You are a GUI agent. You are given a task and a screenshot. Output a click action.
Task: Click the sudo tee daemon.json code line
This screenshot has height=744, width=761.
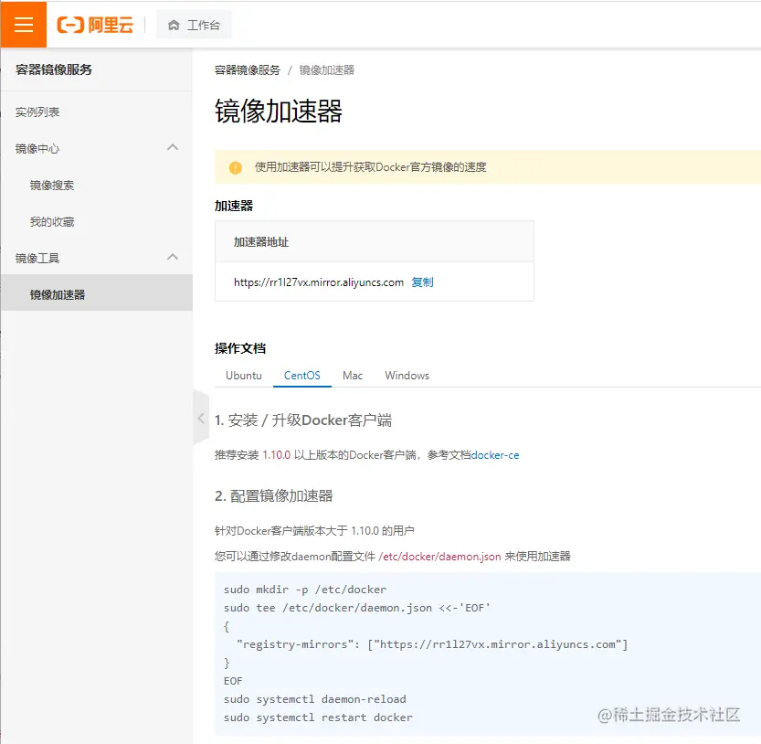click(356, 608)
